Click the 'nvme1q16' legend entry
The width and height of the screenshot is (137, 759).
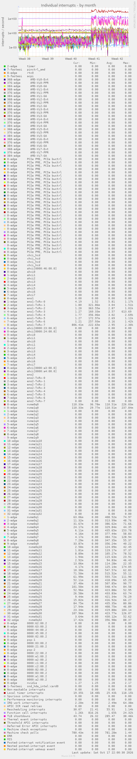click(35, 461)
